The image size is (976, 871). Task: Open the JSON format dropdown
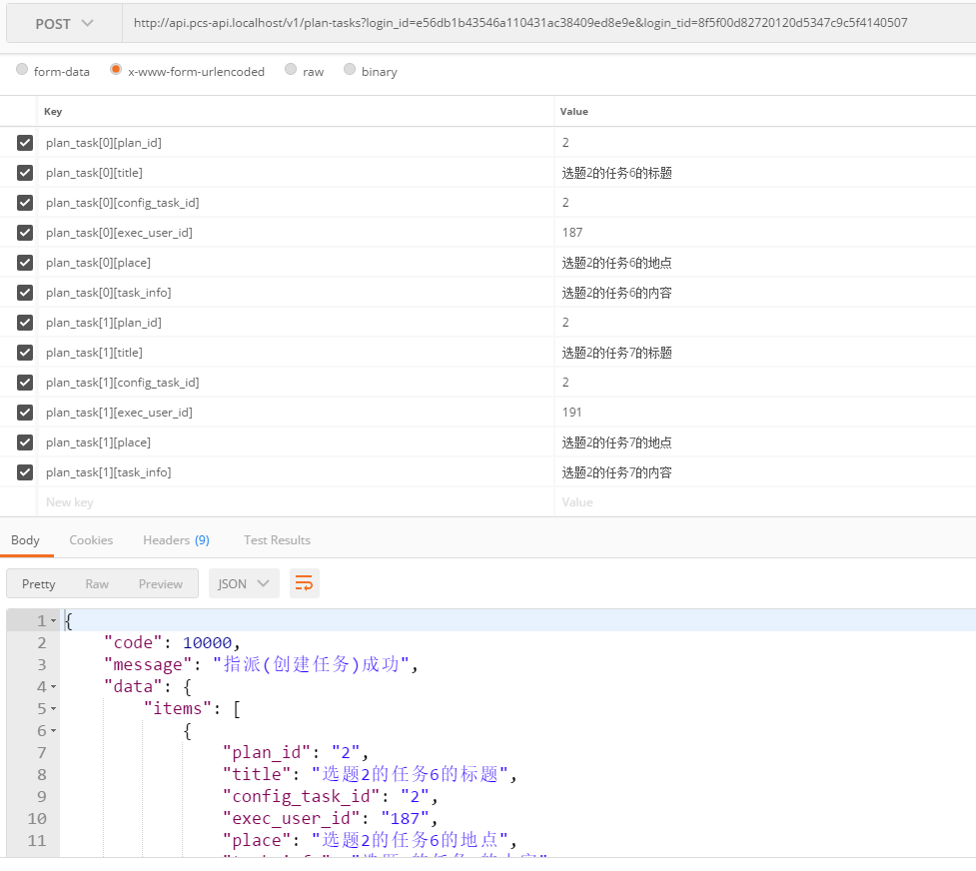coord(244,583)
